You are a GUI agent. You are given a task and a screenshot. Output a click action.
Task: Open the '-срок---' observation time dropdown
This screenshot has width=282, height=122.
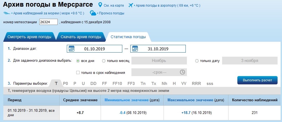159,72
